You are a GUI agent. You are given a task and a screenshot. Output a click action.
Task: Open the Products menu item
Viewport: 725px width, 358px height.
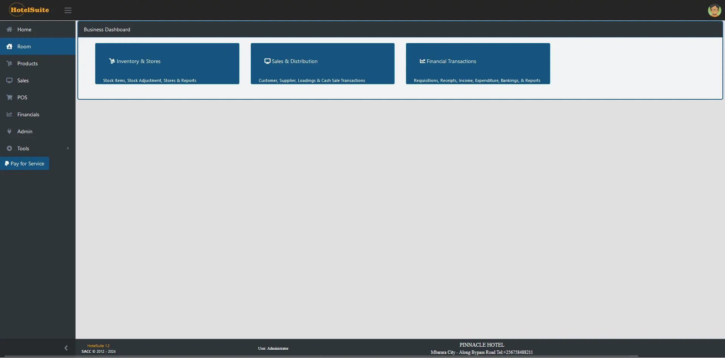[28, 63]
